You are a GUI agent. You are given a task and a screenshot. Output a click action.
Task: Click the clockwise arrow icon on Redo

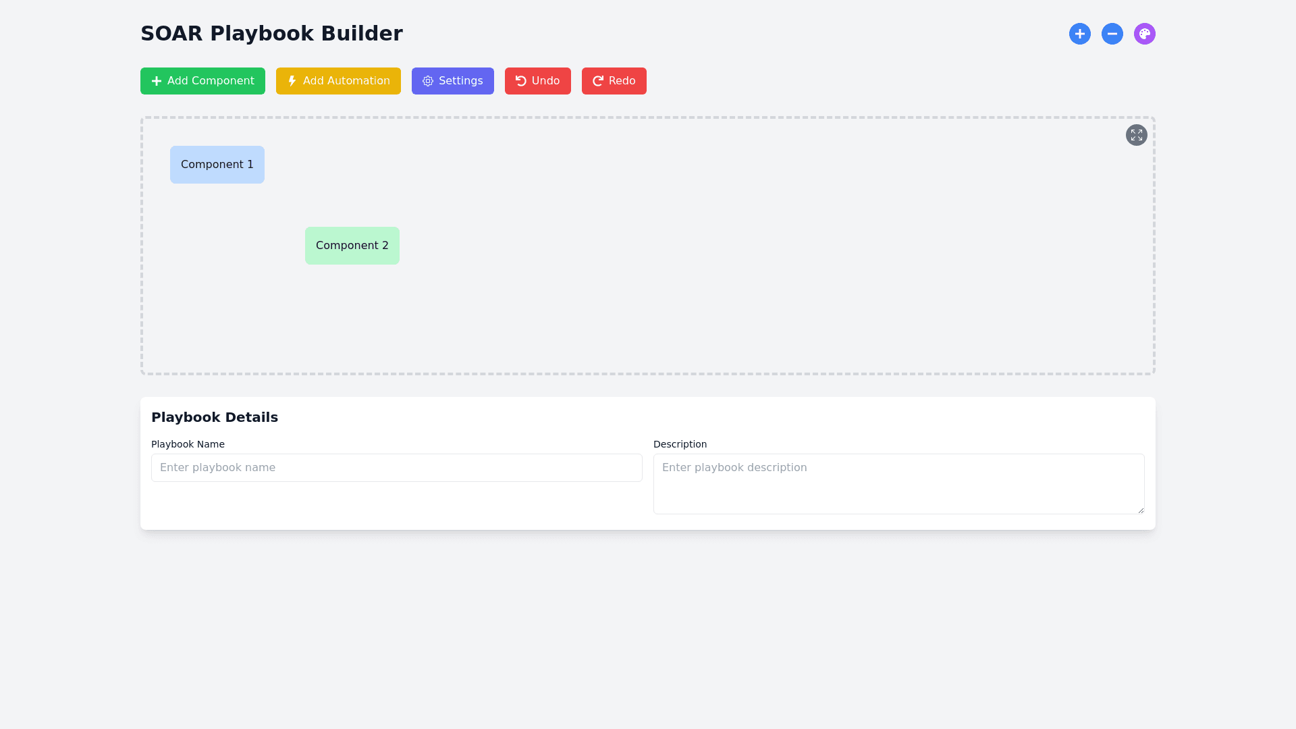point(598,81)
